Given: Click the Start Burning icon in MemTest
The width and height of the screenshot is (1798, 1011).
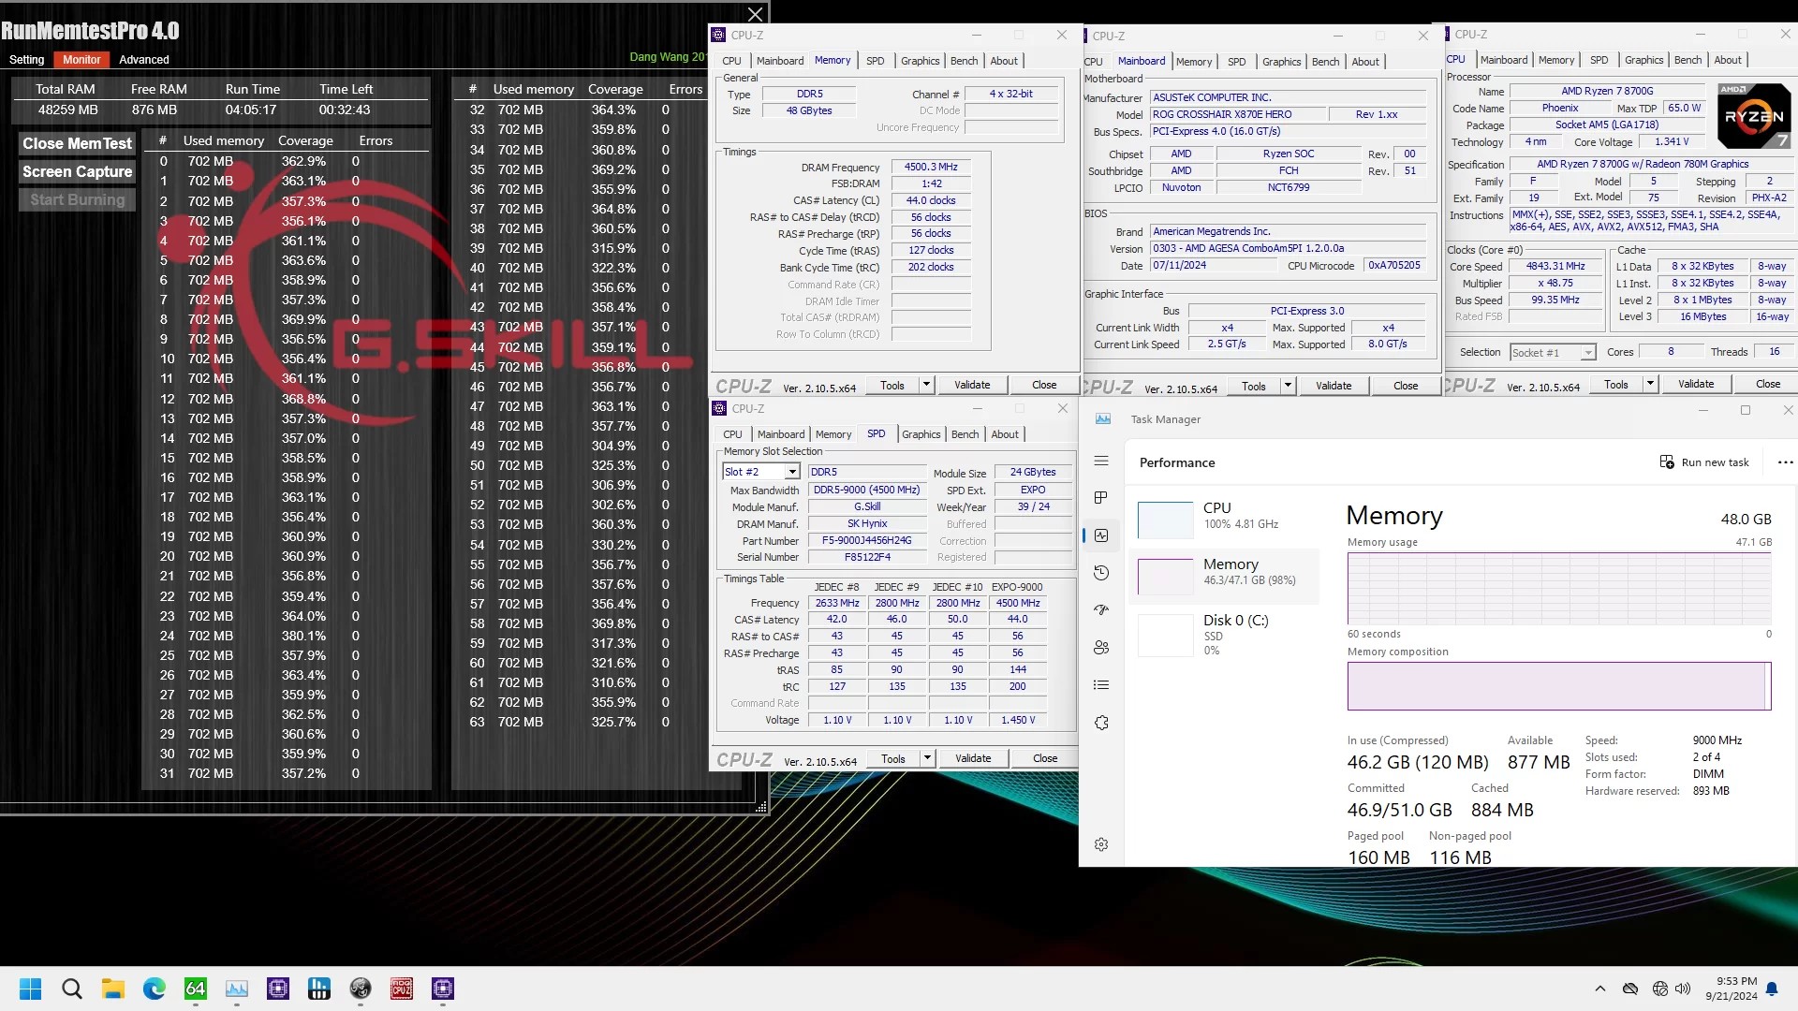Looking at the screenshot, I should tap(77, 200).
